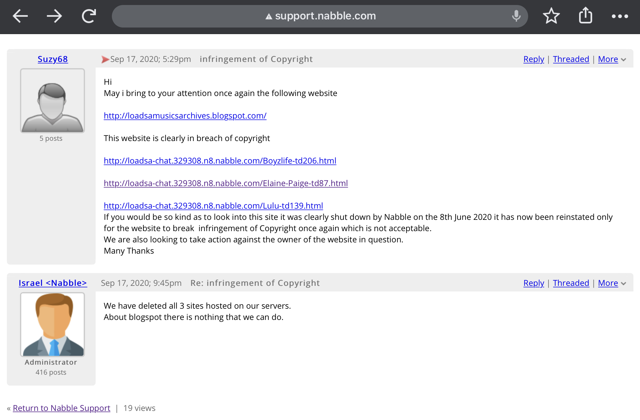Bookmark page with the star icon
640x420 pixels.
pos(551,16)
